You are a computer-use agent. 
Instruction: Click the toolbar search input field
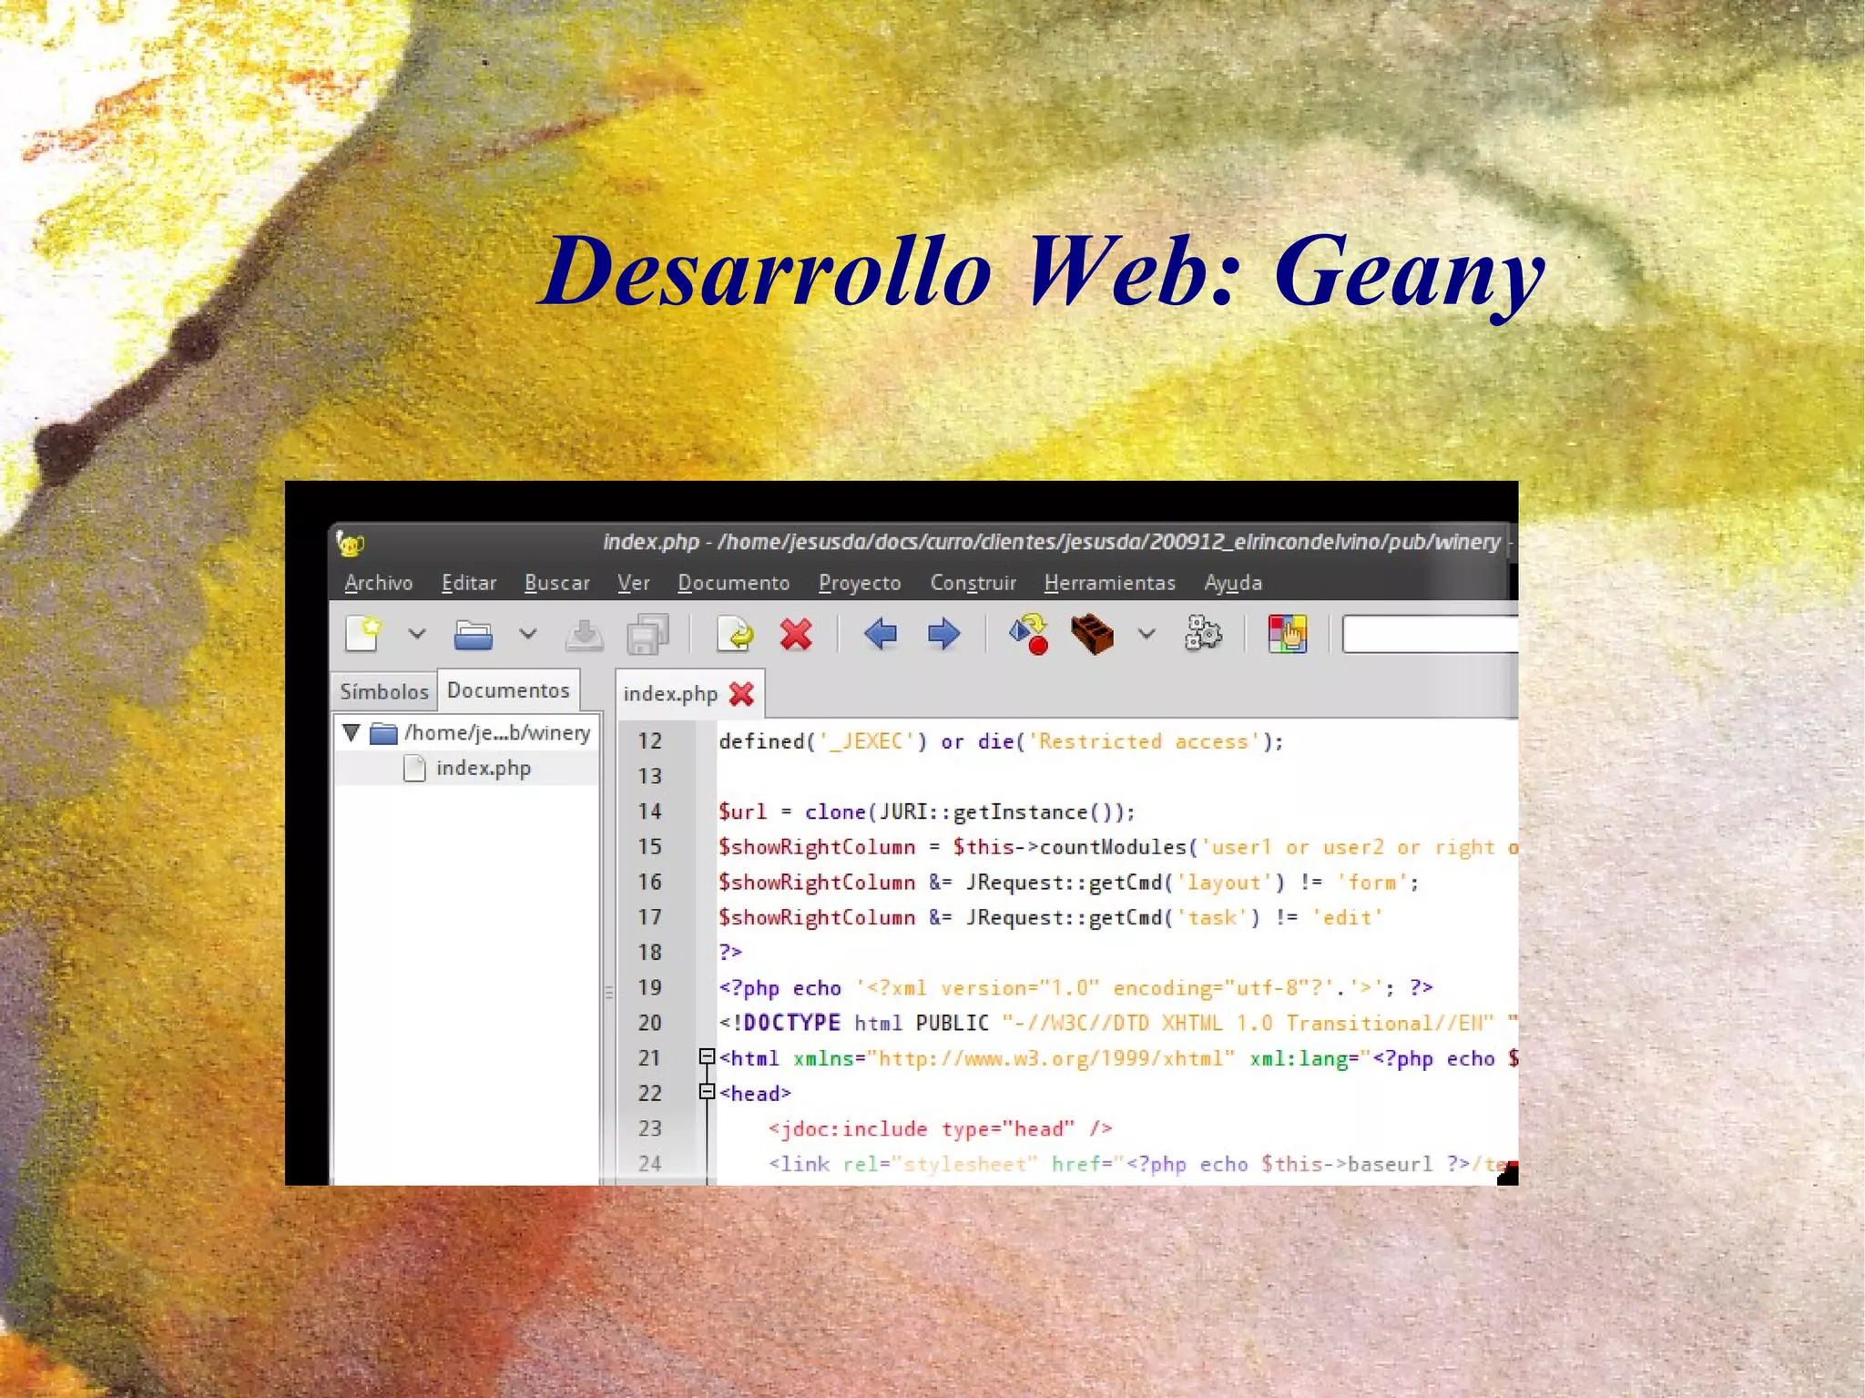pyautogui.click(x=1430, y=635)
